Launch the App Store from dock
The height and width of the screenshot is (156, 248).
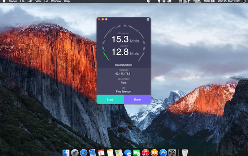click(x=163, y=152)
